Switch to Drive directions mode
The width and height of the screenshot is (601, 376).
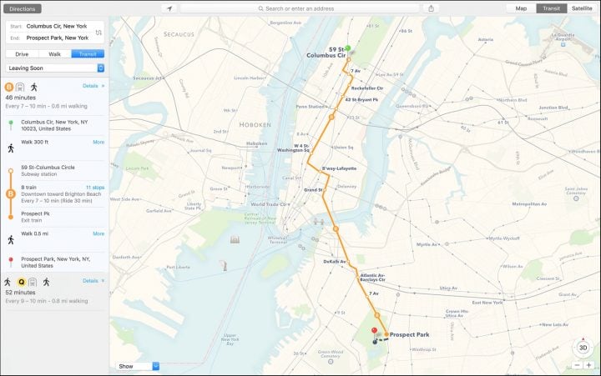22,54
